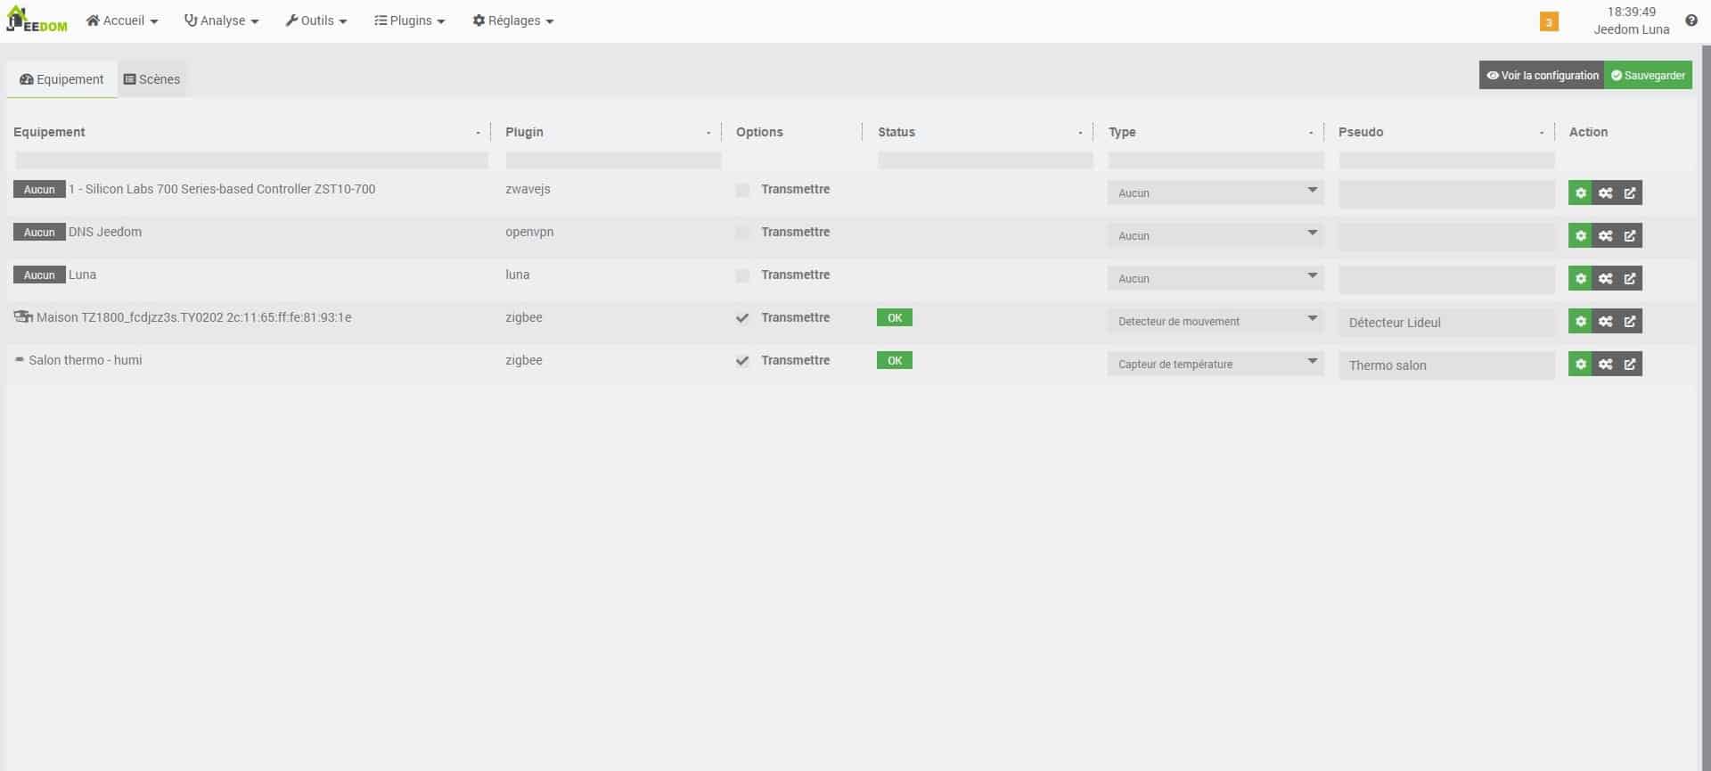This screenshot has height=771, width=1711.
Task: Edit the Détecteur Lideul pseudo field
Action: coord(1446,323)
